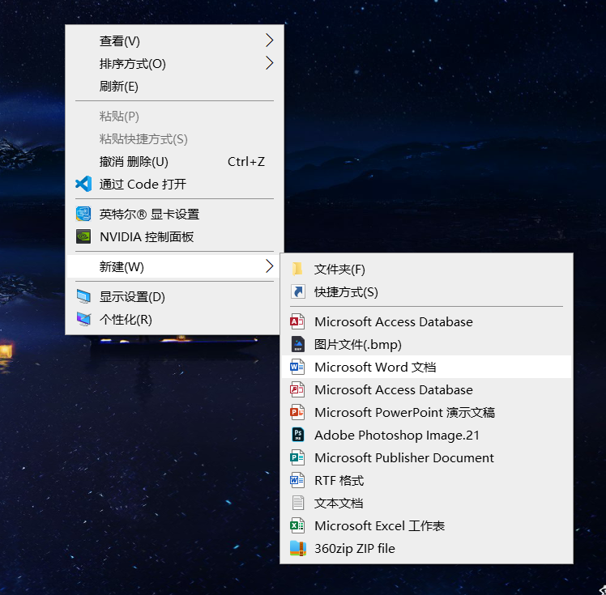Click the shortcut arrow icon
This screenshot has height=595, width=606.
(297, 291)
